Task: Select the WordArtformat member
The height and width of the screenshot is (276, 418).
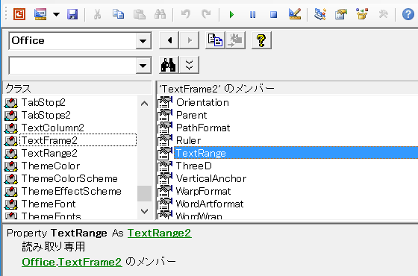Action: [x=210, y=204]
